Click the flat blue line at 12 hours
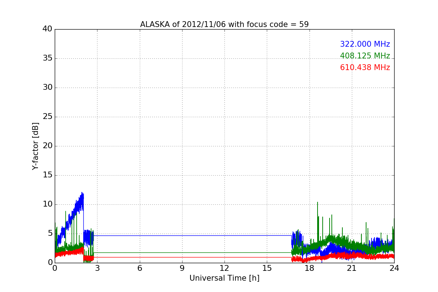This screenshot has height=292, width=438. point(224,235)
